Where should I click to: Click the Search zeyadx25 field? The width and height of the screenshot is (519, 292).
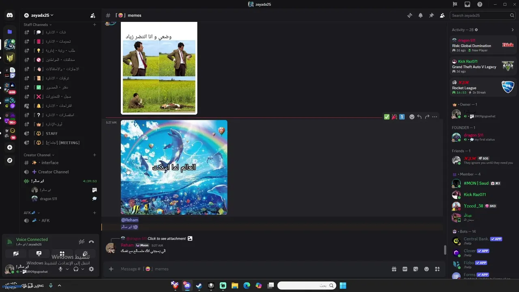[483, 15]
